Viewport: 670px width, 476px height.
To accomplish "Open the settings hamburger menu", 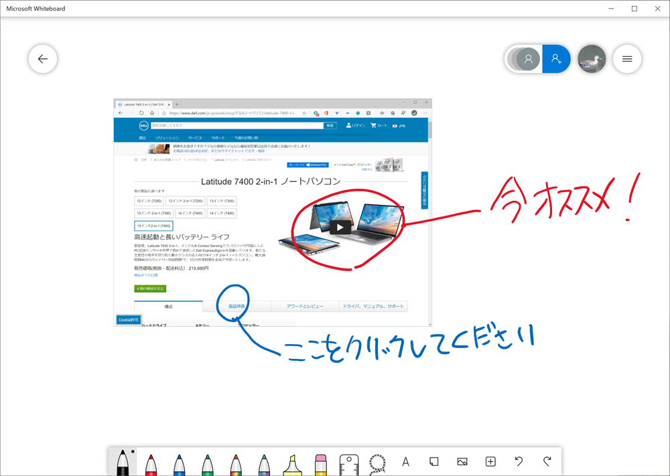I will [627, 59].
